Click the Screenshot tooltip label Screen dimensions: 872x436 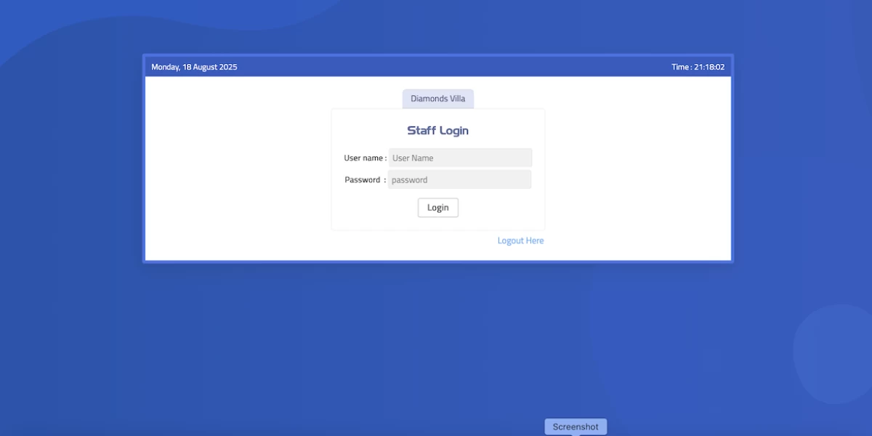(x=576, y=427)
